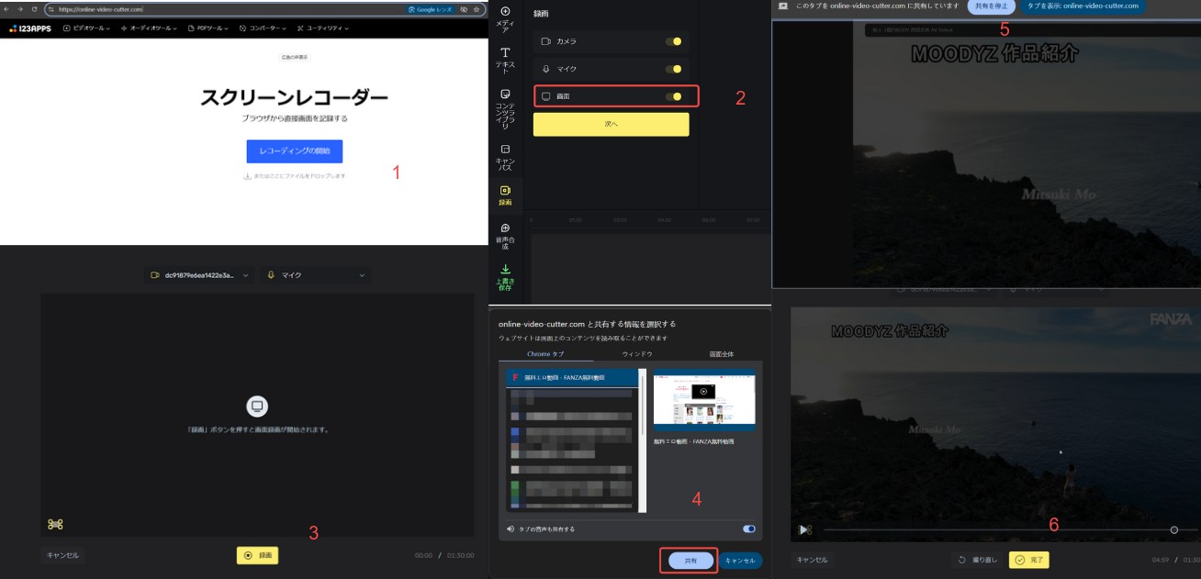
Task: Click the speaker icon beside タブの音声も共有する
Action: point(511,529)
